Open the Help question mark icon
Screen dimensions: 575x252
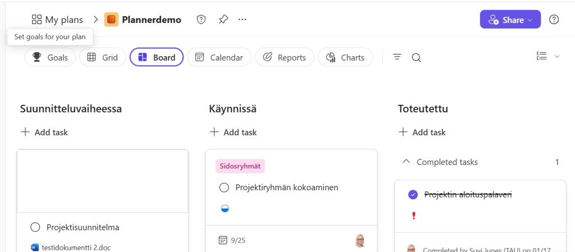tap(554, 20)
